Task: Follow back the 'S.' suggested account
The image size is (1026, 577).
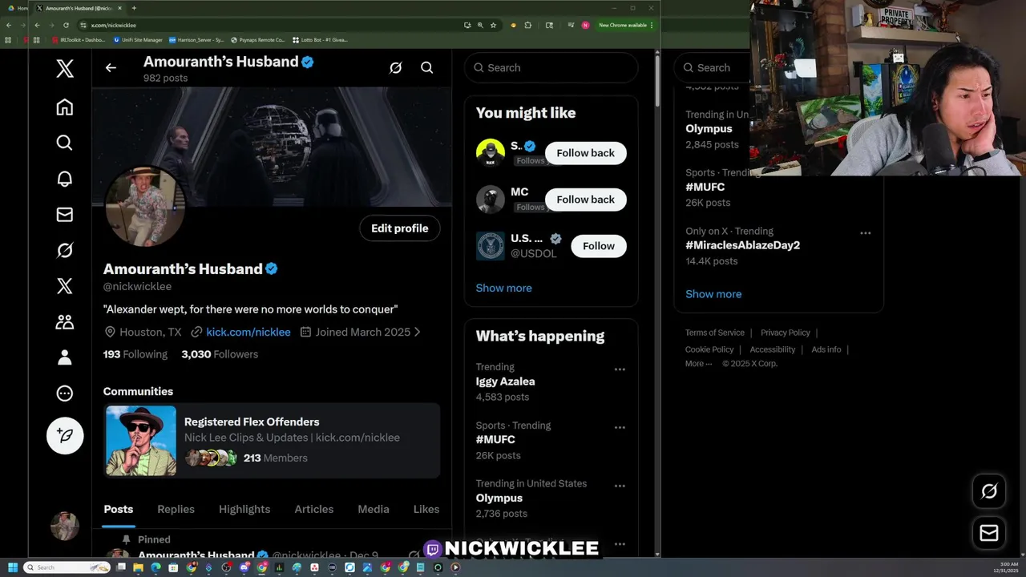Action: [586, 153]
